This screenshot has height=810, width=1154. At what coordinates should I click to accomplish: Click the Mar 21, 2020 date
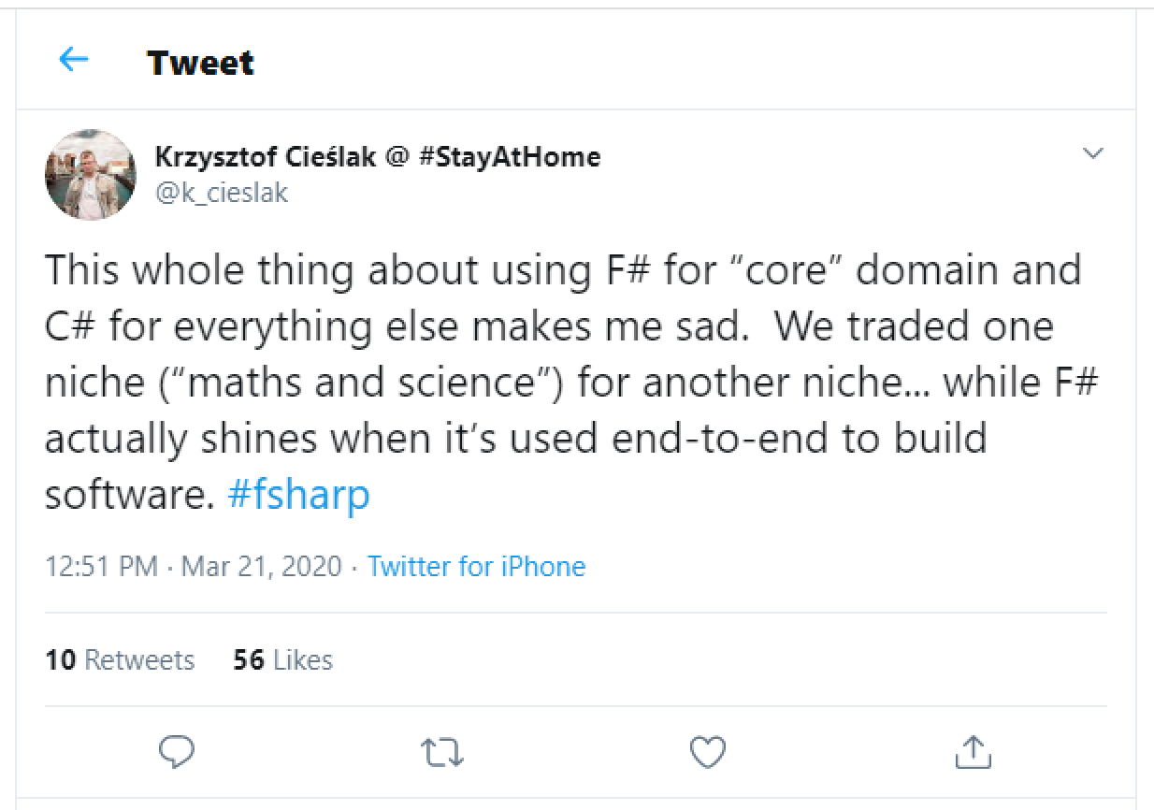pos(262,567)
